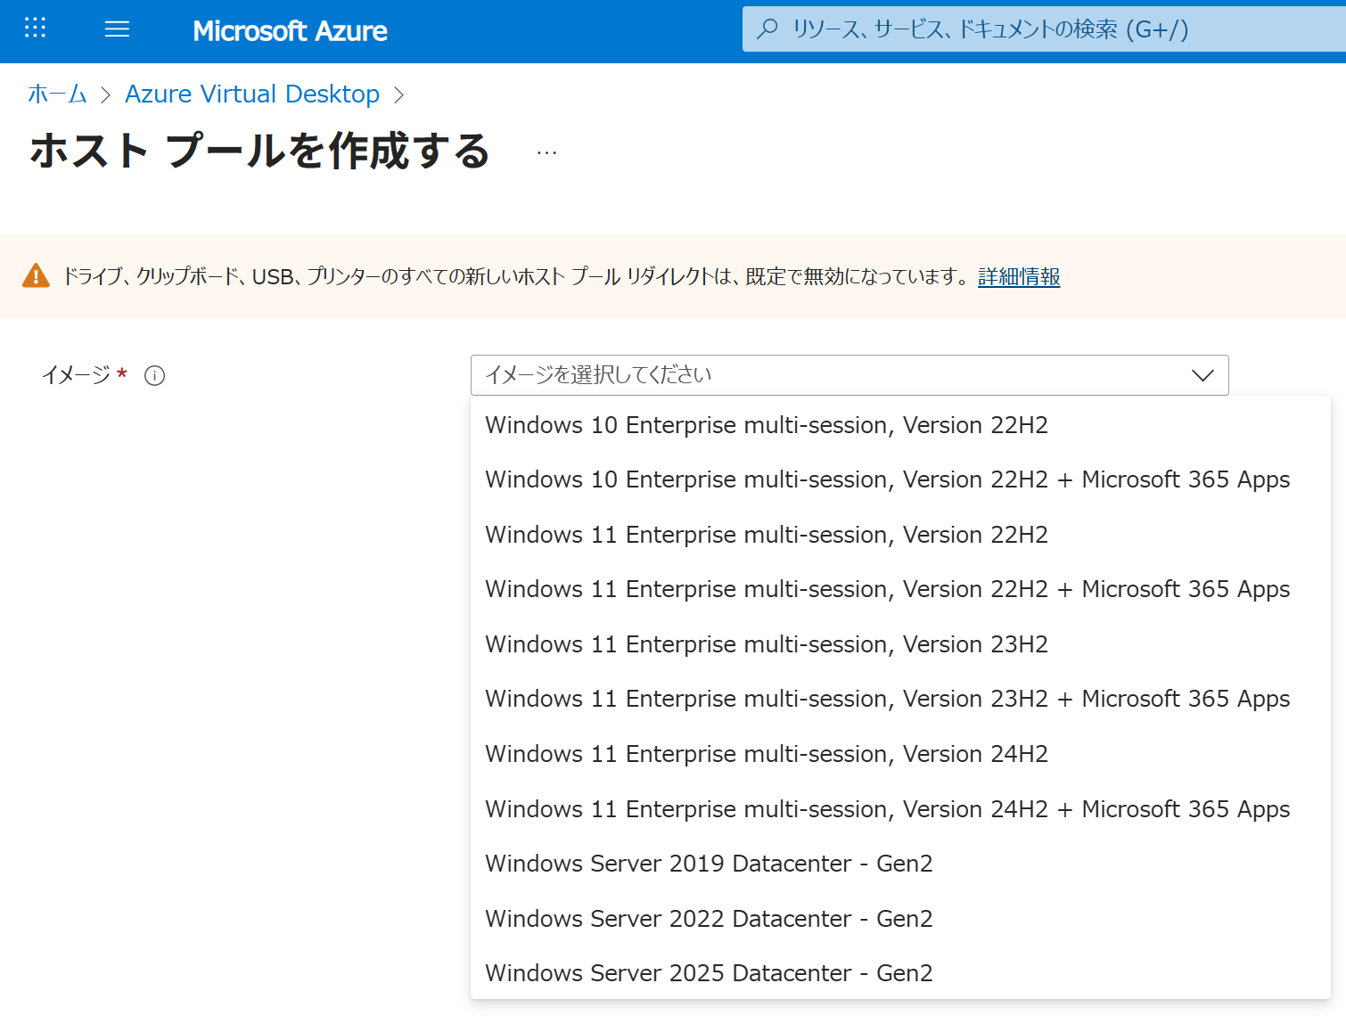Click the orange warning triangle icon
The height and width of the screenshot is (1024, 1346).
[x=36, y=276]
